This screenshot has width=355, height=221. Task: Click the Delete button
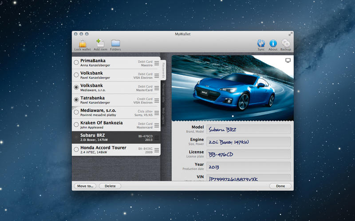pyautogui.click(x=110, y=186)
